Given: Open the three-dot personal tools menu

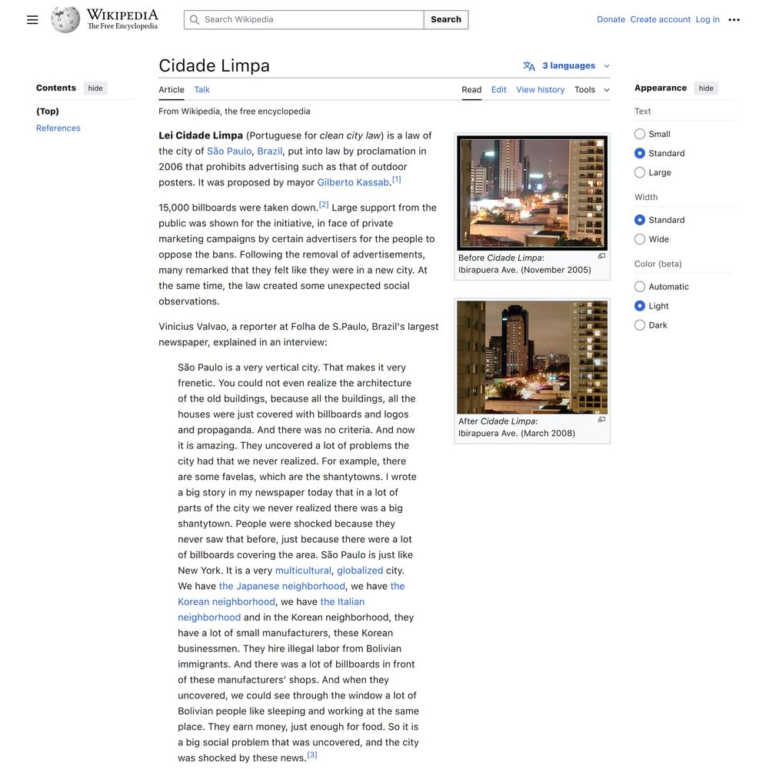Looking at the screenshot, I should tap(734, 20).
